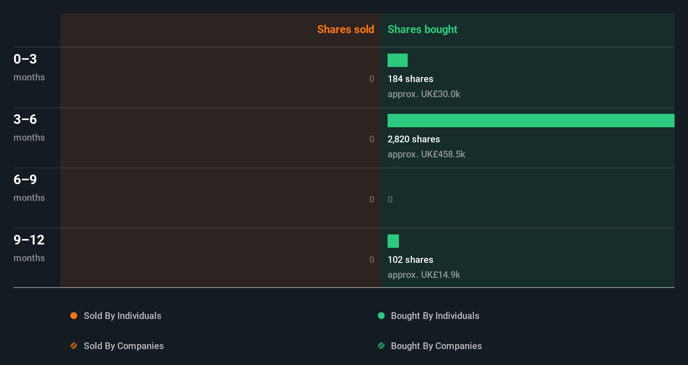Click the green bar for 0–3 months
The width and height of the screenshot is (688, 365).
[x=398, y=60]
